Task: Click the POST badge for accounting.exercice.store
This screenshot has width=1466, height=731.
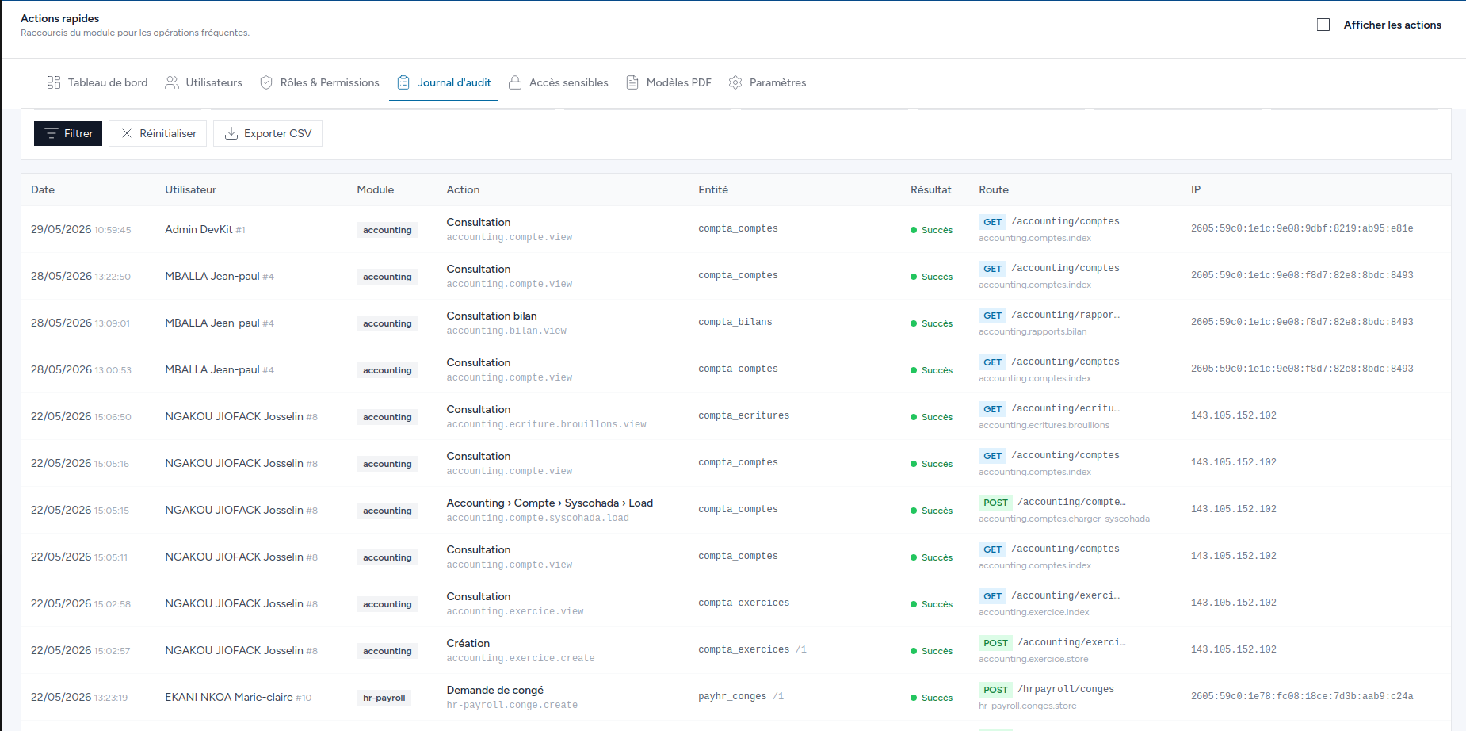Action: [995, 643]
